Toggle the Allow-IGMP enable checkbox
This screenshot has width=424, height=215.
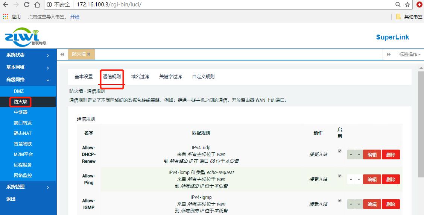click(340, 200)
